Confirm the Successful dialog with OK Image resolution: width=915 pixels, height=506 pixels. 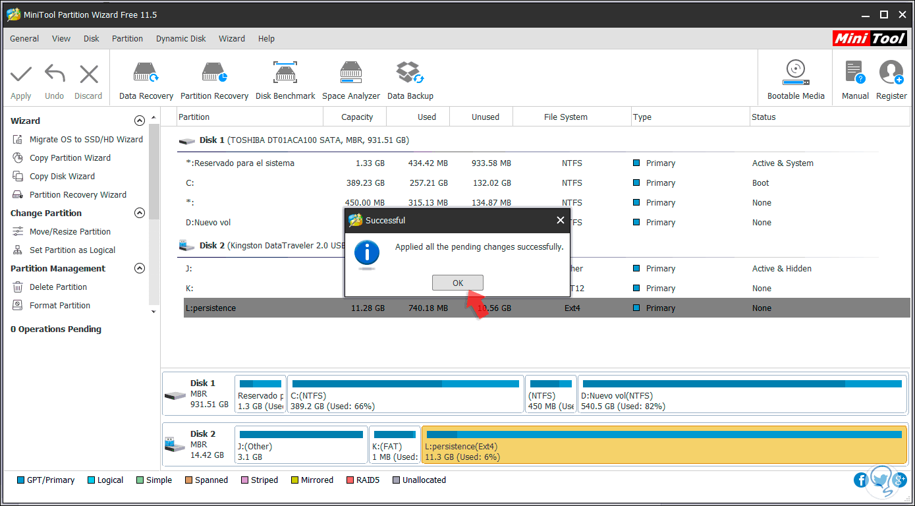pos(458,283)
